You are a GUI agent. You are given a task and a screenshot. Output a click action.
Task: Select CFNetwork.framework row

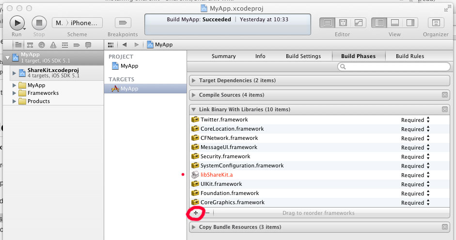[x=319, y=138]
